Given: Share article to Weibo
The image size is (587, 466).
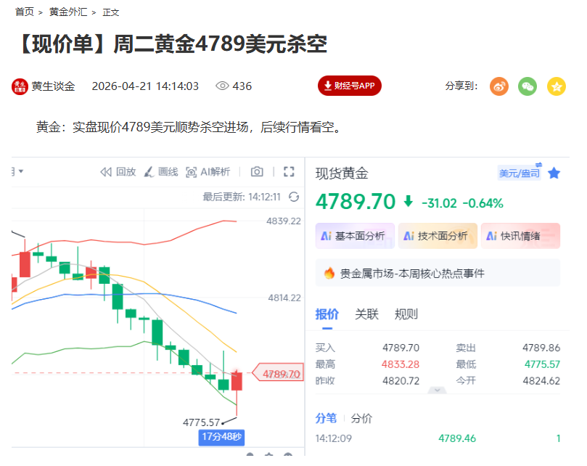Looking at the screenshot, I should pyautogui.click(x=499, y=86).
